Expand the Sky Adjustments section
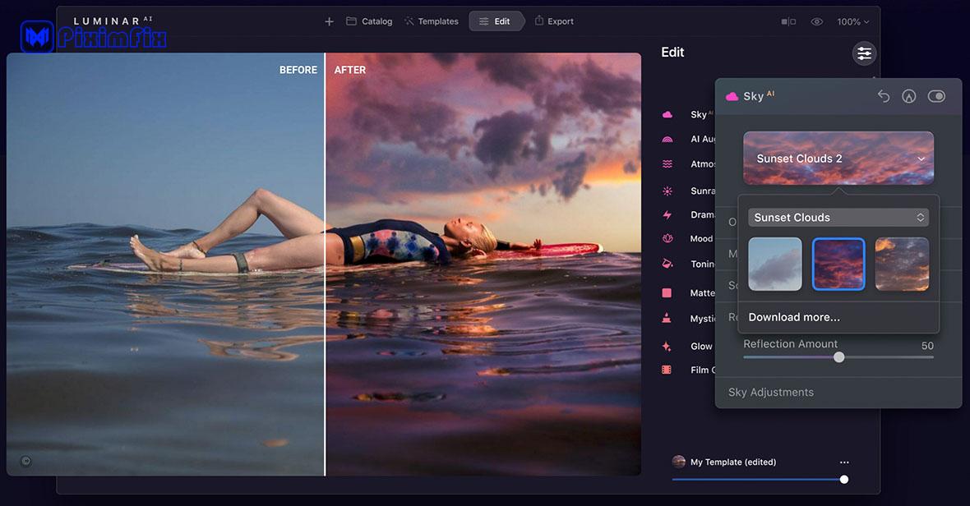The height and width of the screenshot is (506, 970). coord(771,392)
